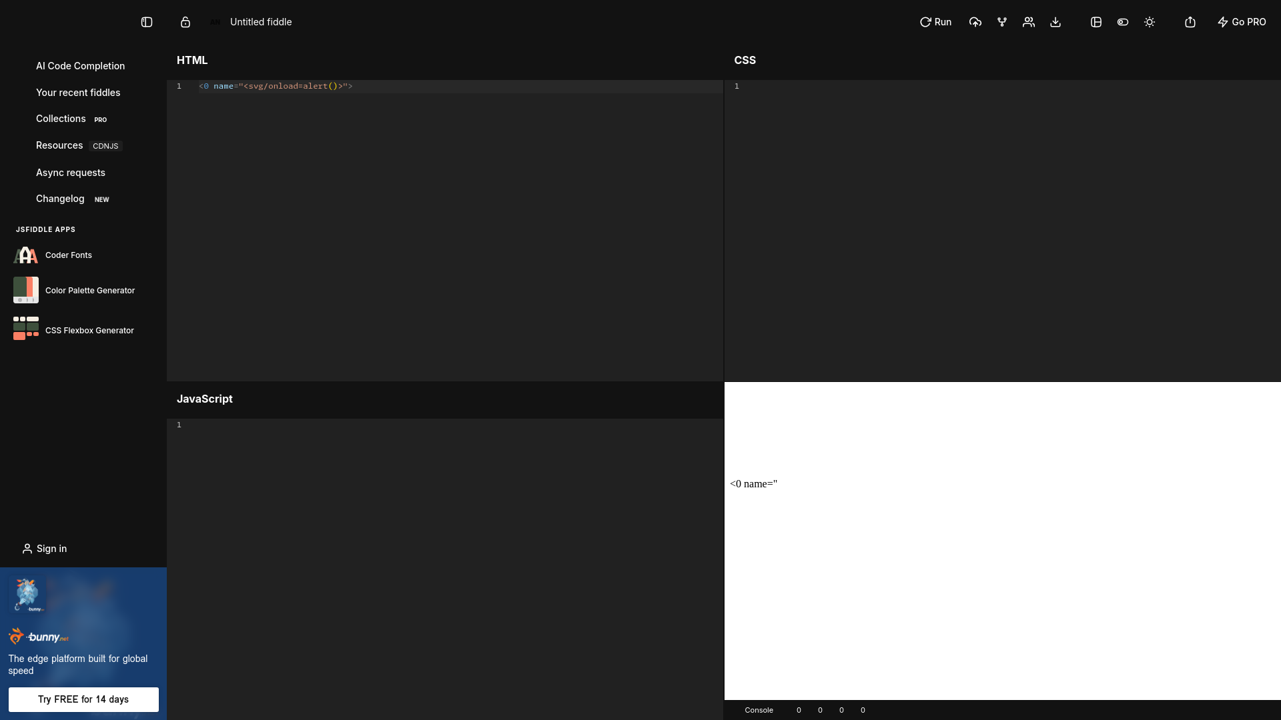
Task: Open the editor layout picker icon
Action: pyautogui.click(x=1096, y=22)
